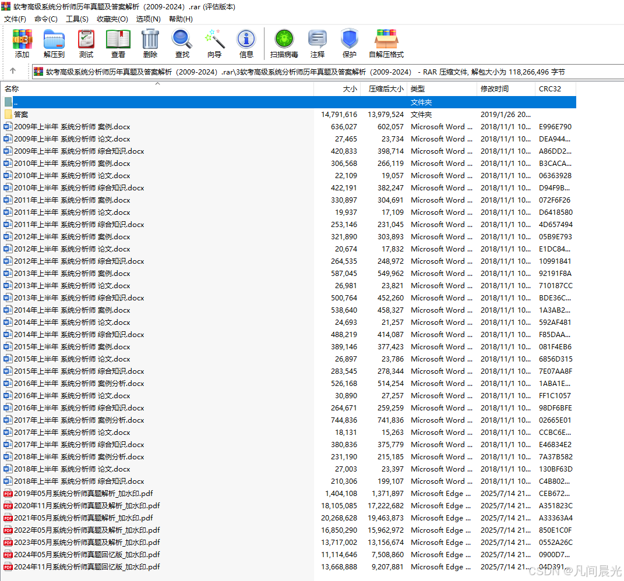Select 2016年上半年 系统分析师 论文.docx

point(290,396)
